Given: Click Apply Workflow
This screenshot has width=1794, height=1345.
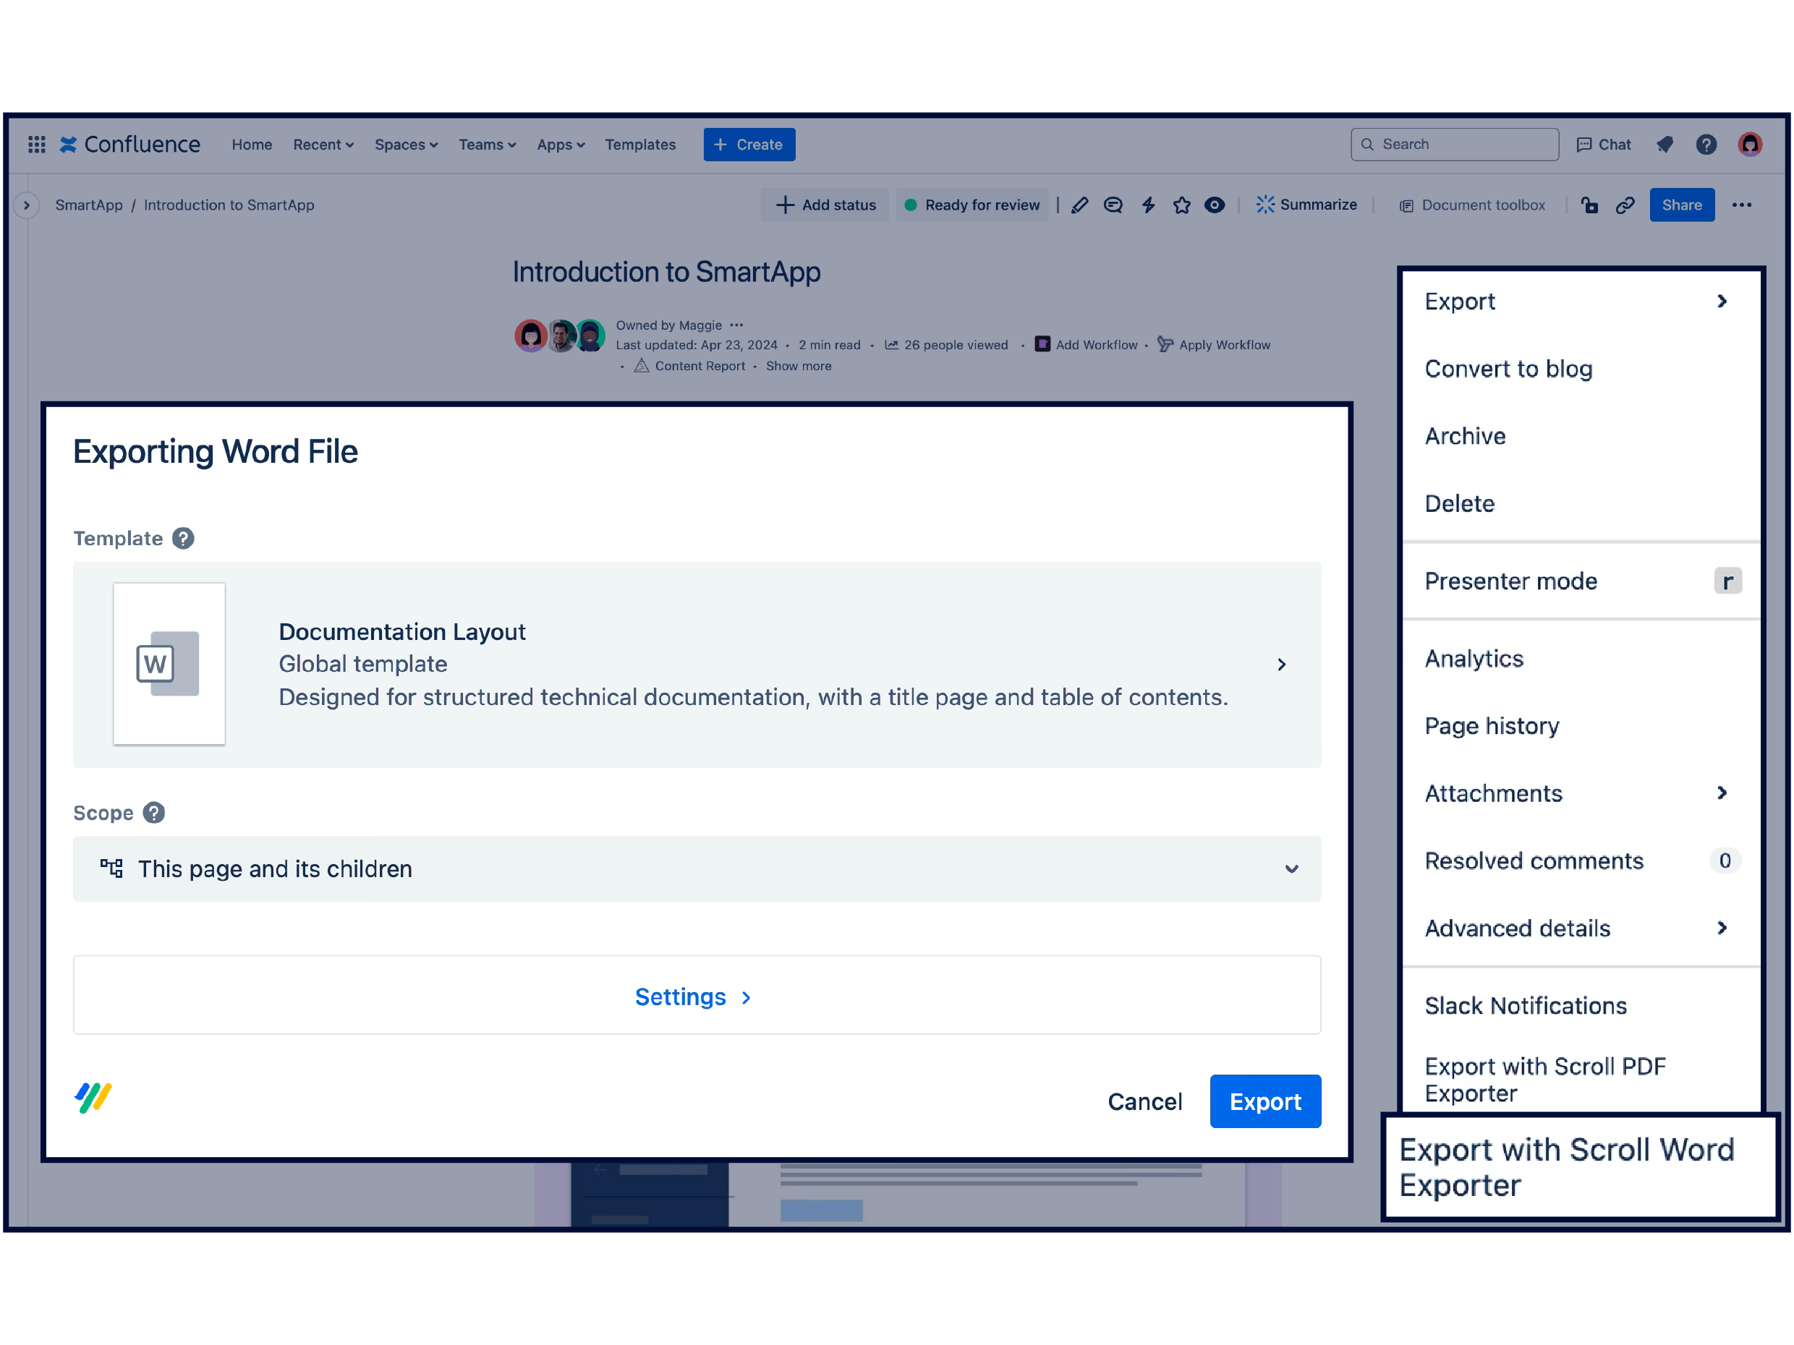Looking at the screenshot, I should point(1213,344).
